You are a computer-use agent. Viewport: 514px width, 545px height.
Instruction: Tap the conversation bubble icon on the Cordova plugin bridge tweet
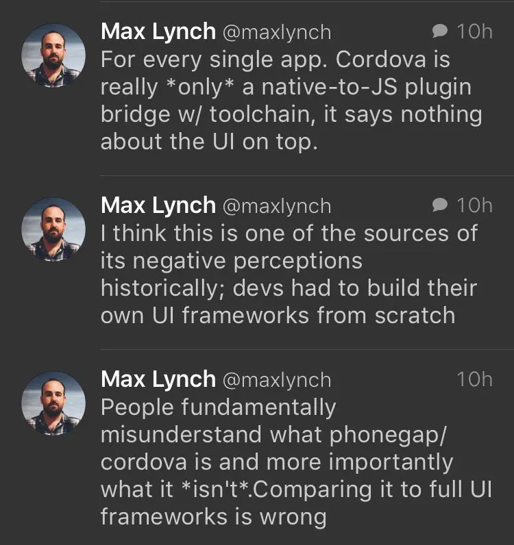440,31
